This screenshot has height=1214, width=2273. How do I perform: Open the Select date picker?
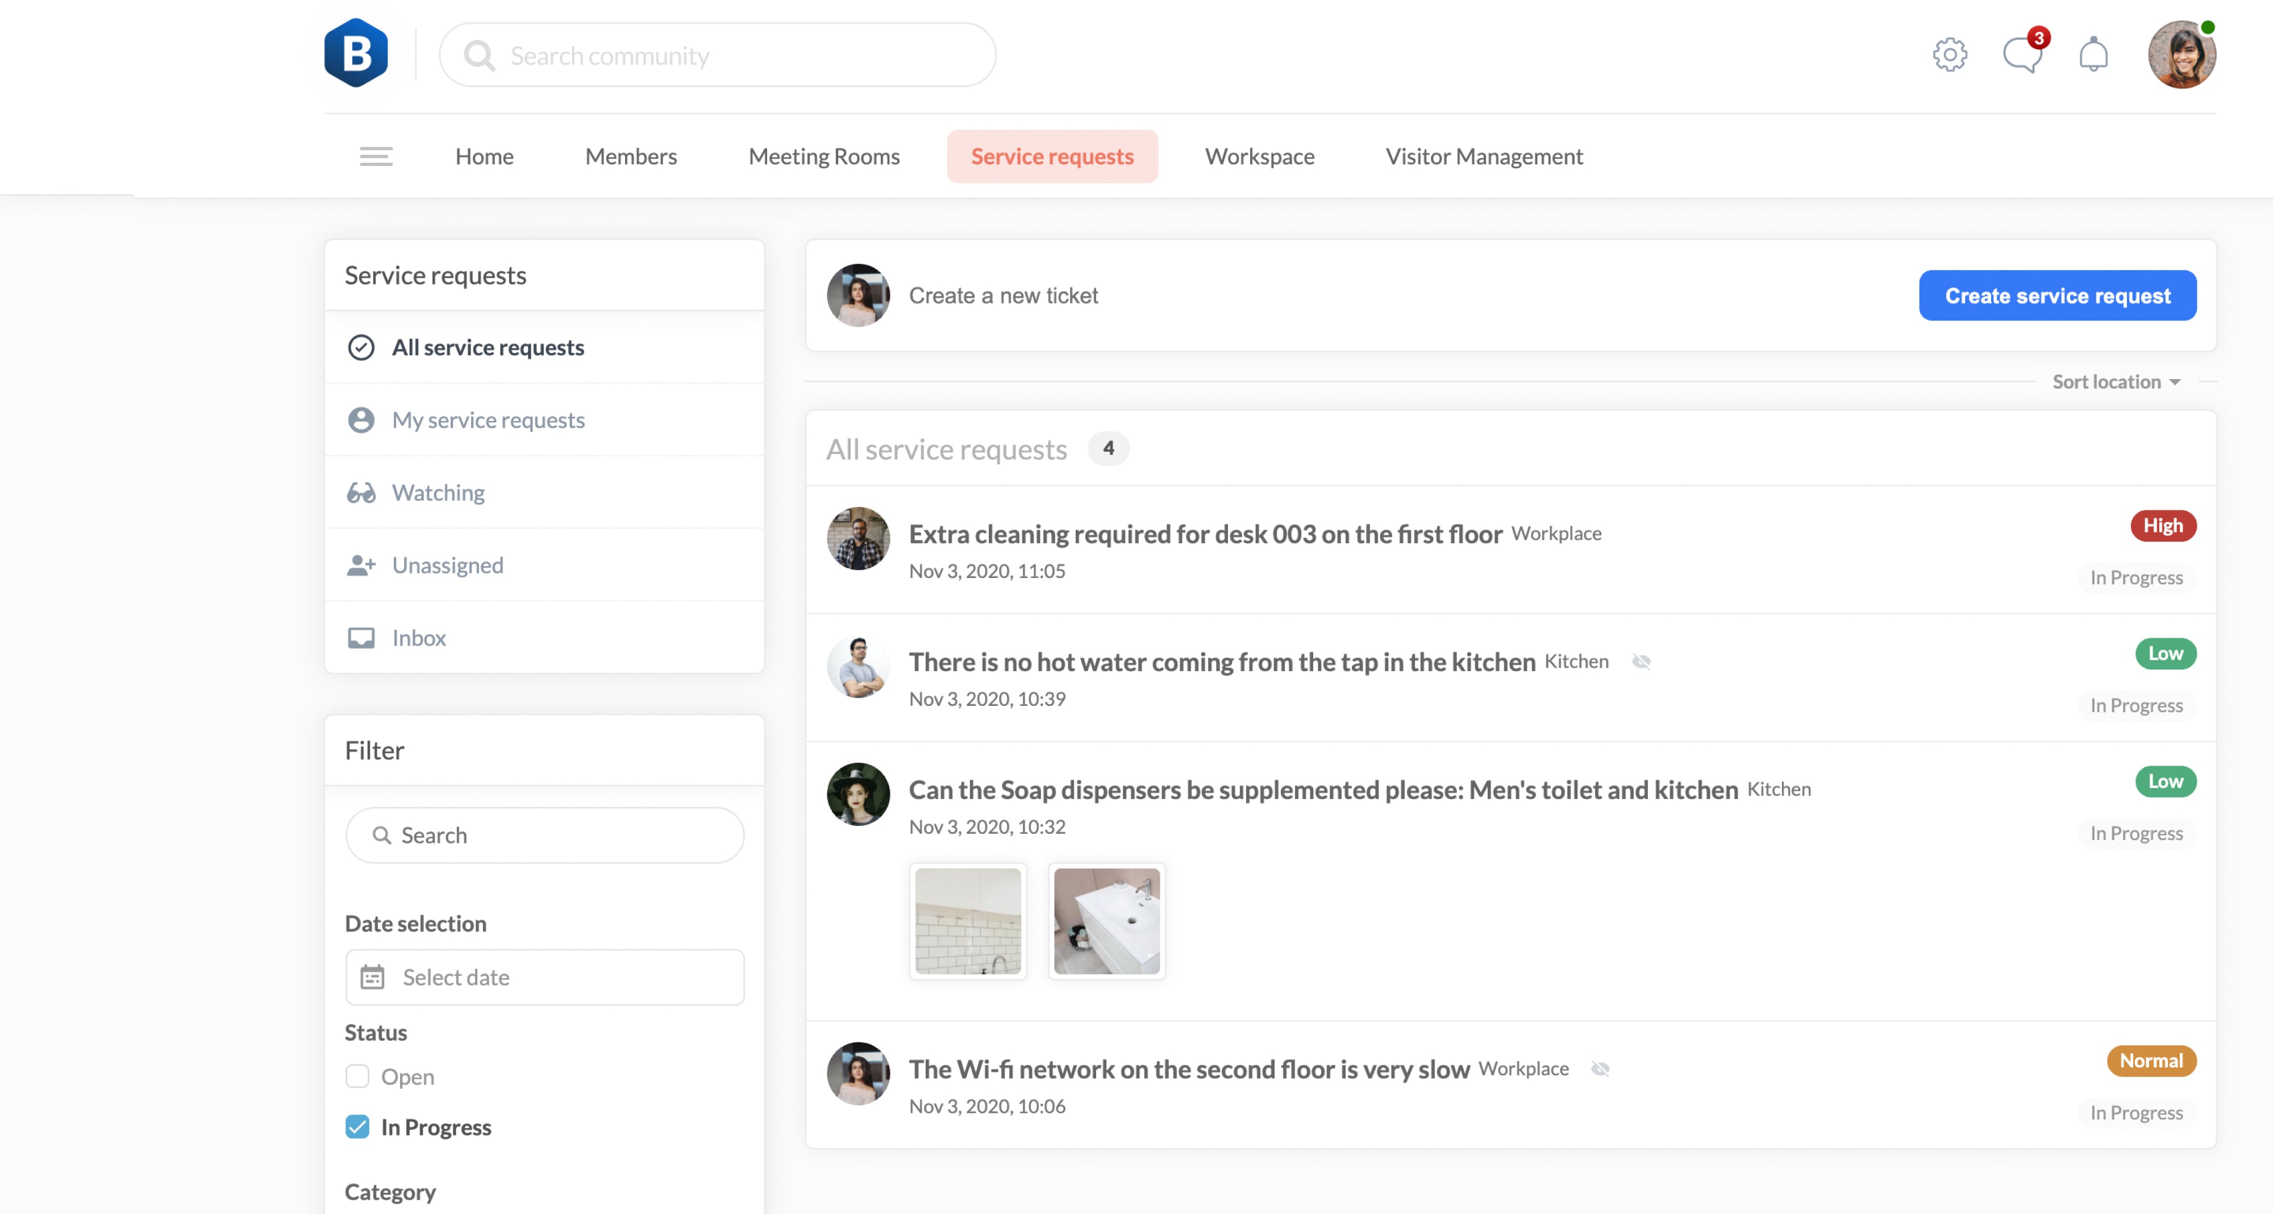(x=544, y=976)
